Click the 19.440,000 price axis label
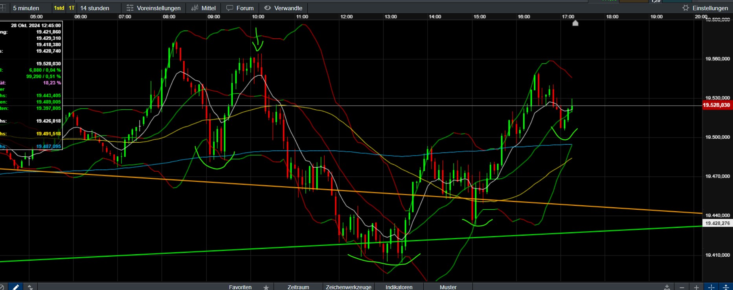The width and height of the screenshot is (733, 290). tap(718, 215)
